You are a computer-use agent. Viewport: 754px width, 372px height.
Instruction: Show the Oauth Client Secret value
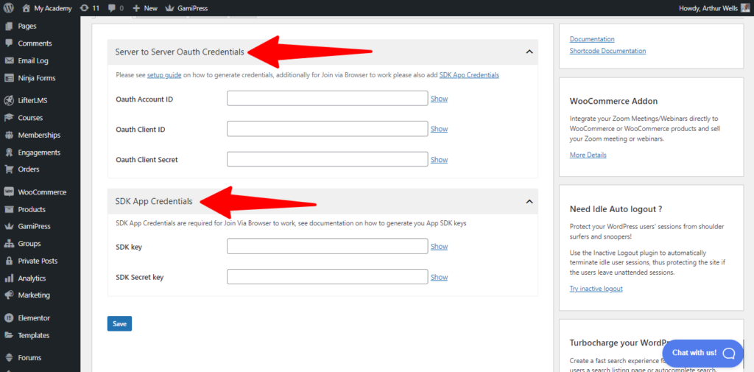[439, 160]
